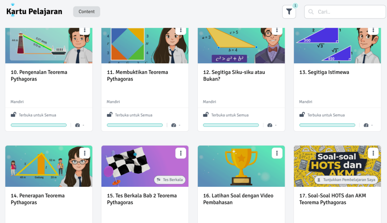Open the filter icon button
This screenshot has width=387, height=223.
289,12
